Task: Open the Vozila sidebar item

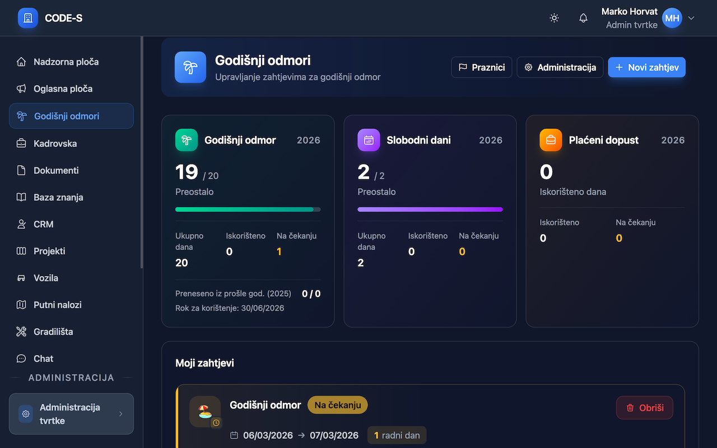Action: coord(45,278)
